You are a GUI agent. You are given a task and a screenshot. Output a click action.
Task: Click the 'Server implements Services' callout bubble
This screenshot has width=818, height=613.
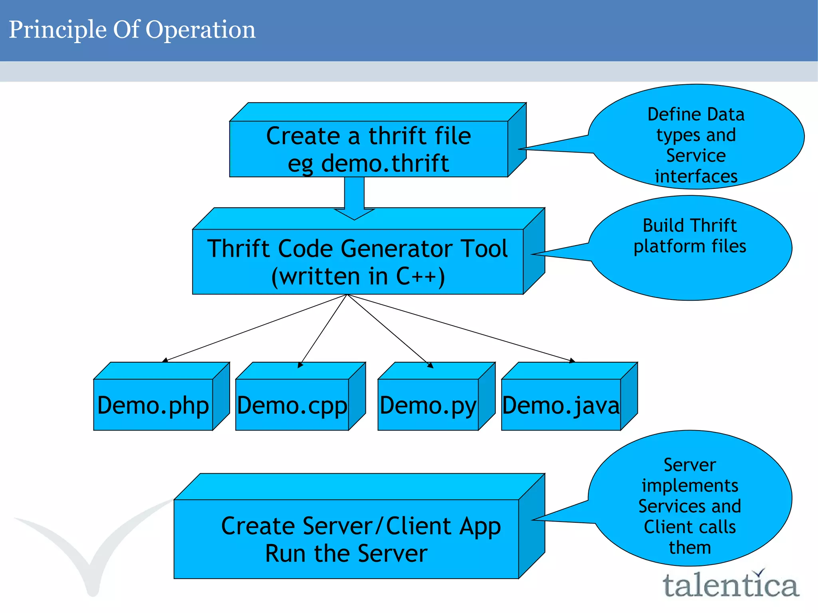690,498
